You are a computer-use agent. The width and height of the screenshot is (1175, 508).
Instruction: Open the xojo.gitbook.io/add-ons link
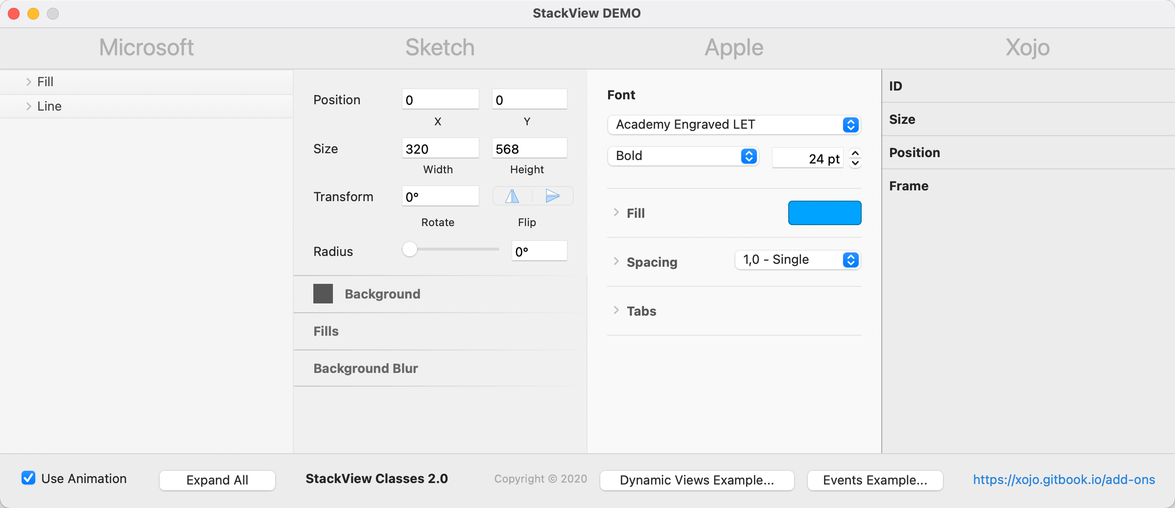(1064, 480)
